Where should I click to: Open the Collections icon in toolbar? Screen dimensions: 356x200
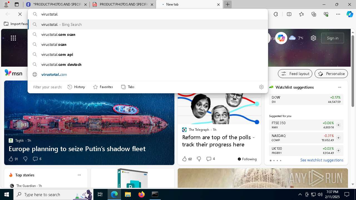pos(314,14)
